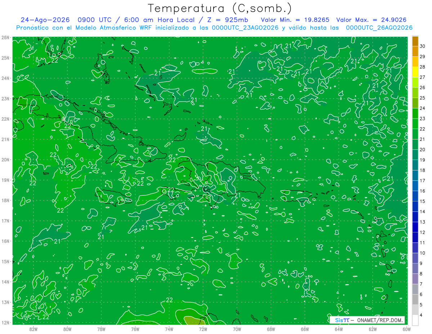
Task: Click the "14N" latitude label
Action: pyautogui.click(x=5, y=282)
